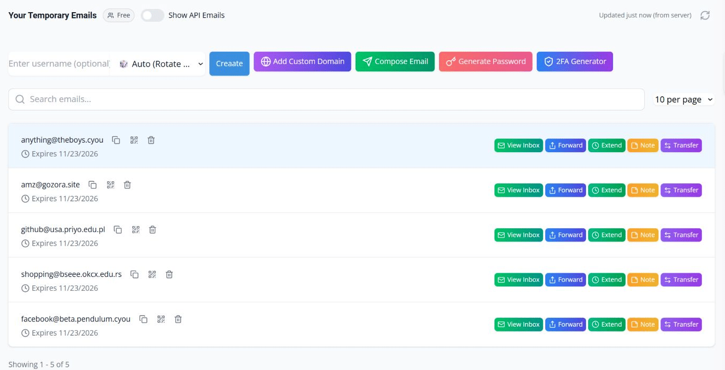Forward amz@gozora.site emails
This screenshot has height=370, width=725.
[565, 190]
